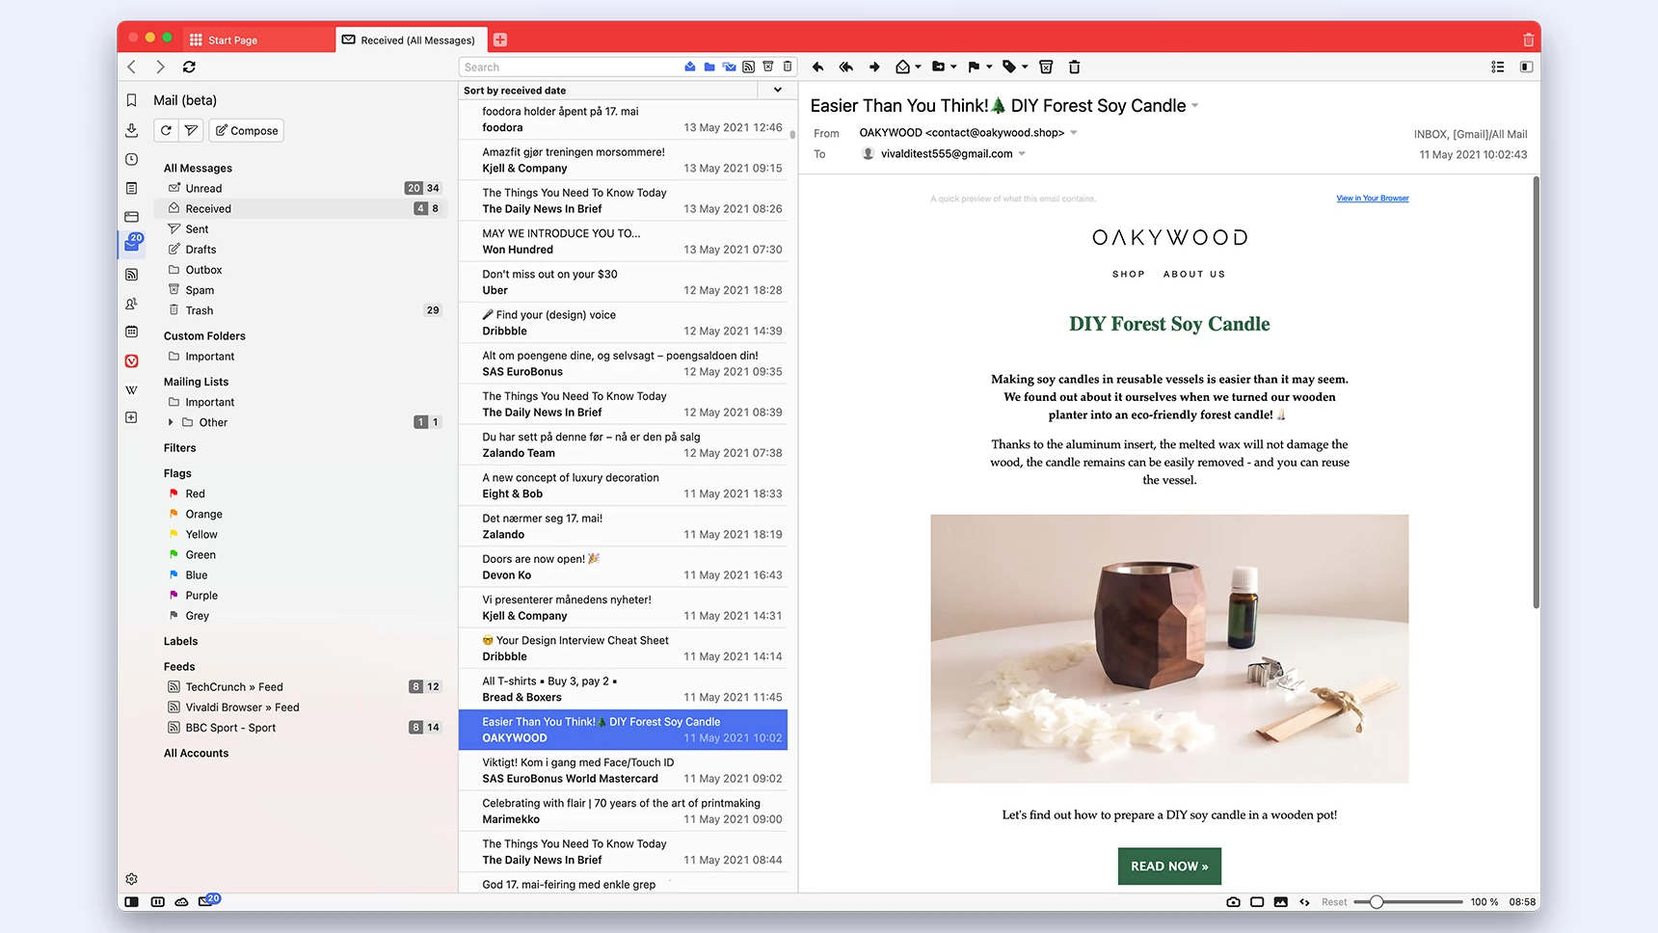Toggle showing custom folder messages filter
Viewport: 1658px width, 933px height.
click(709, 67)
